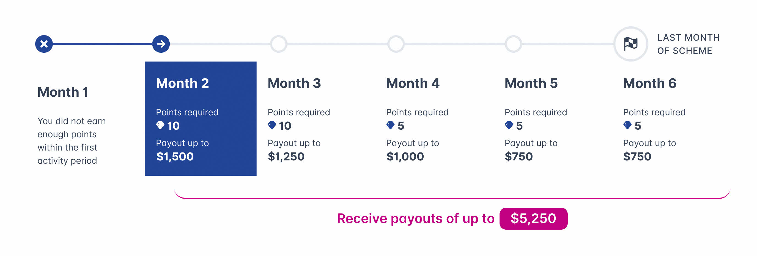Viewport: 757px width, 256px height.
Task: Click the Month 1 failed X marker
Action: point(44,44)
